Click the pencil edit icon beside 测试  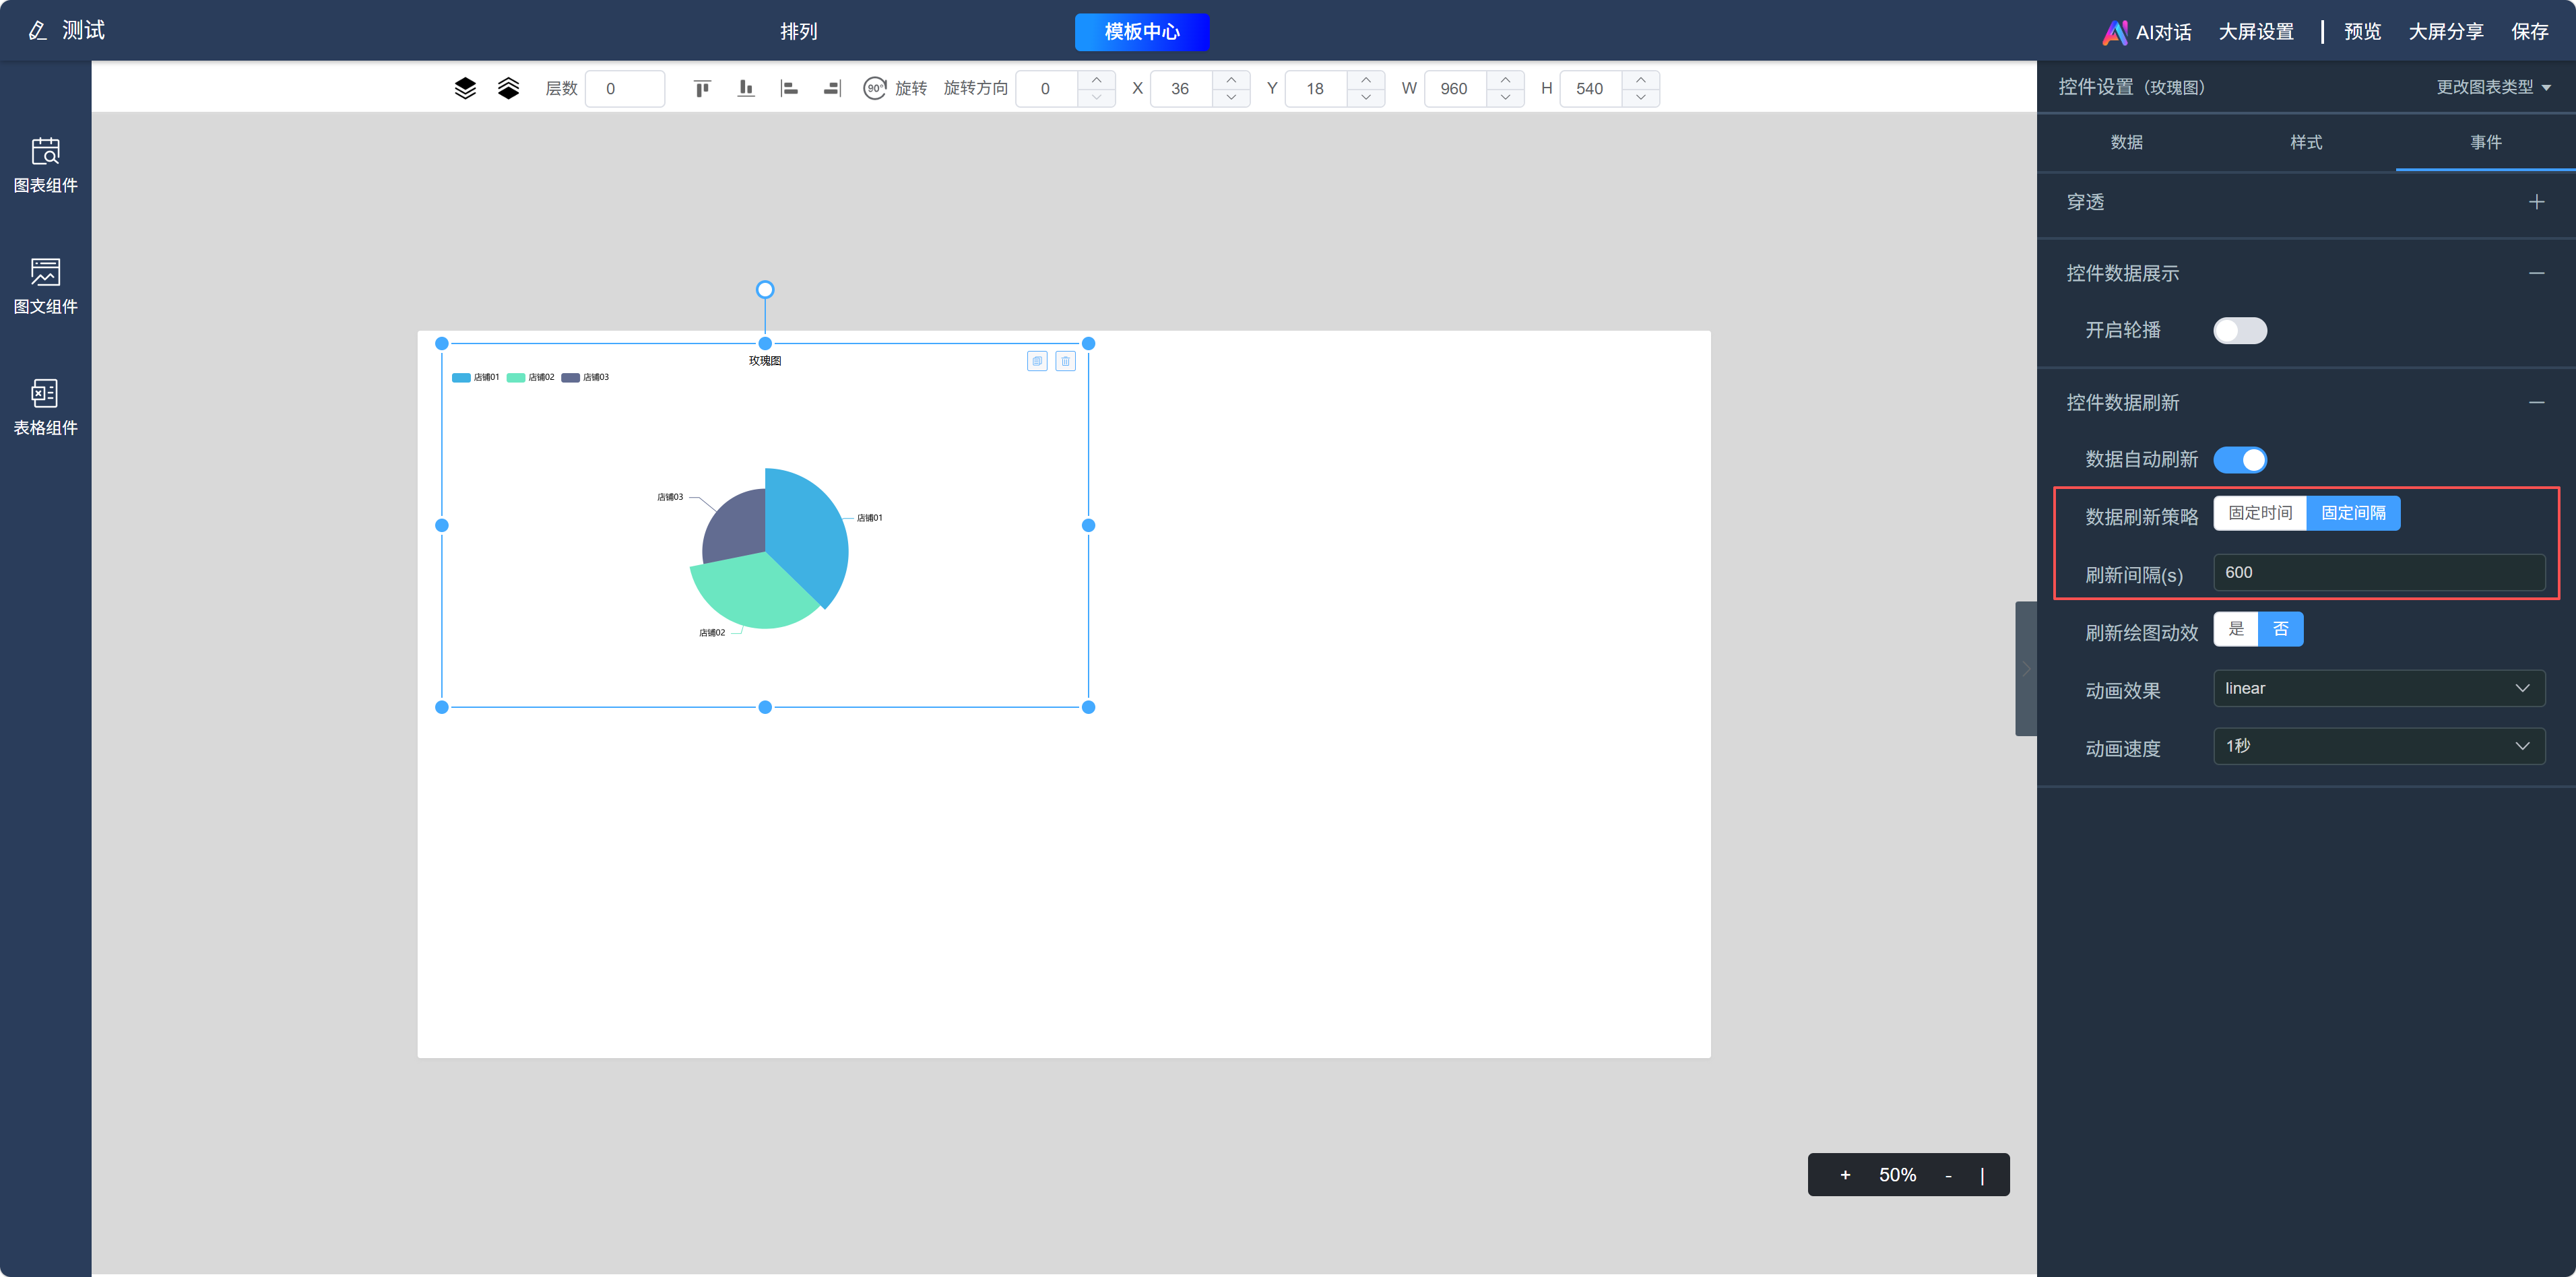[38, 31]
